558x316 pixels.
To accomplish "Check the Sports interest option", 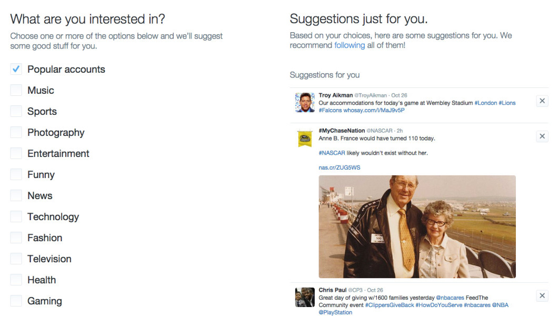I will coord(16,112).
